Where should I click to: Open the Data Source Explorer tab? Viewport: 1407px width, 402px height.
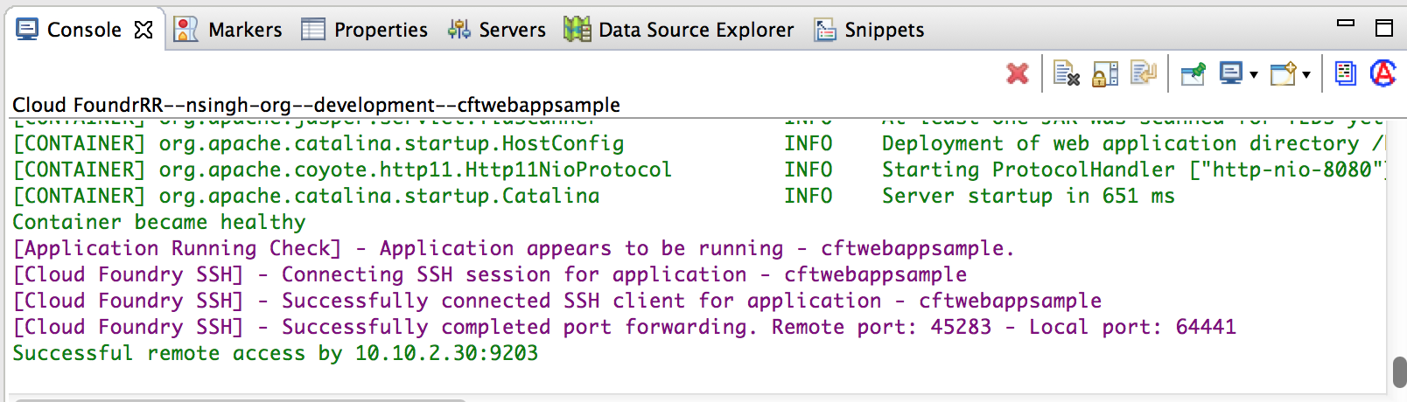(679, 30)
